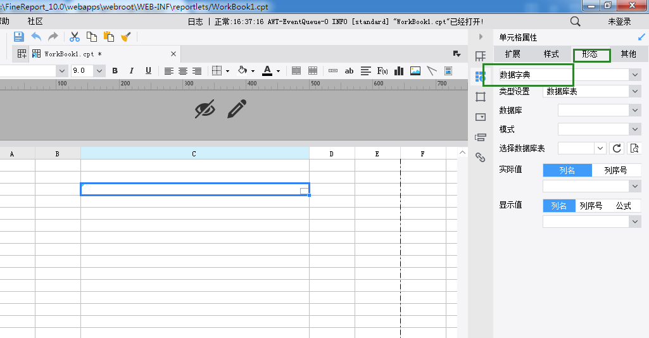Open conditional attributes sidebar icon
The height and width of the screenshot is (338, 649).
coord(481,137)
